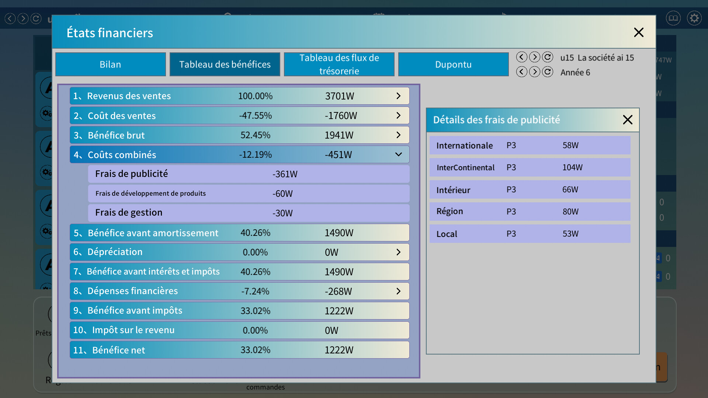Click previous company arrow next to u15
708x398 pixels.
click(521, 57)
